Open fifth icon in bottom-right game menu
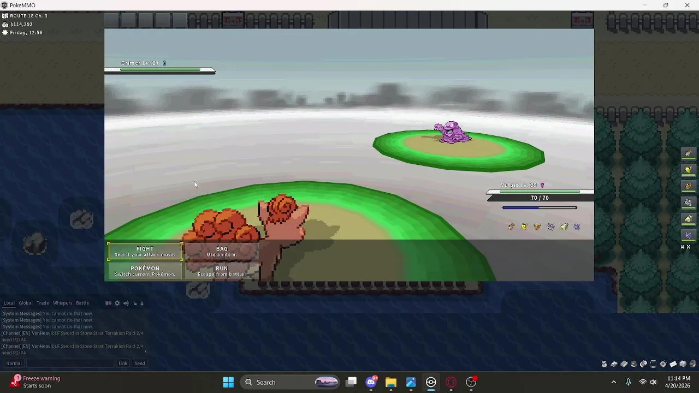The image size is (699, 393). point(643,364)
